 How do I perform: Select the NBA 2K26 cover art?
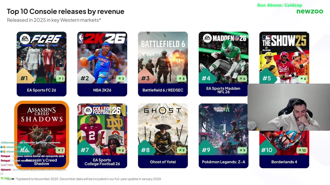coord(102,58)
